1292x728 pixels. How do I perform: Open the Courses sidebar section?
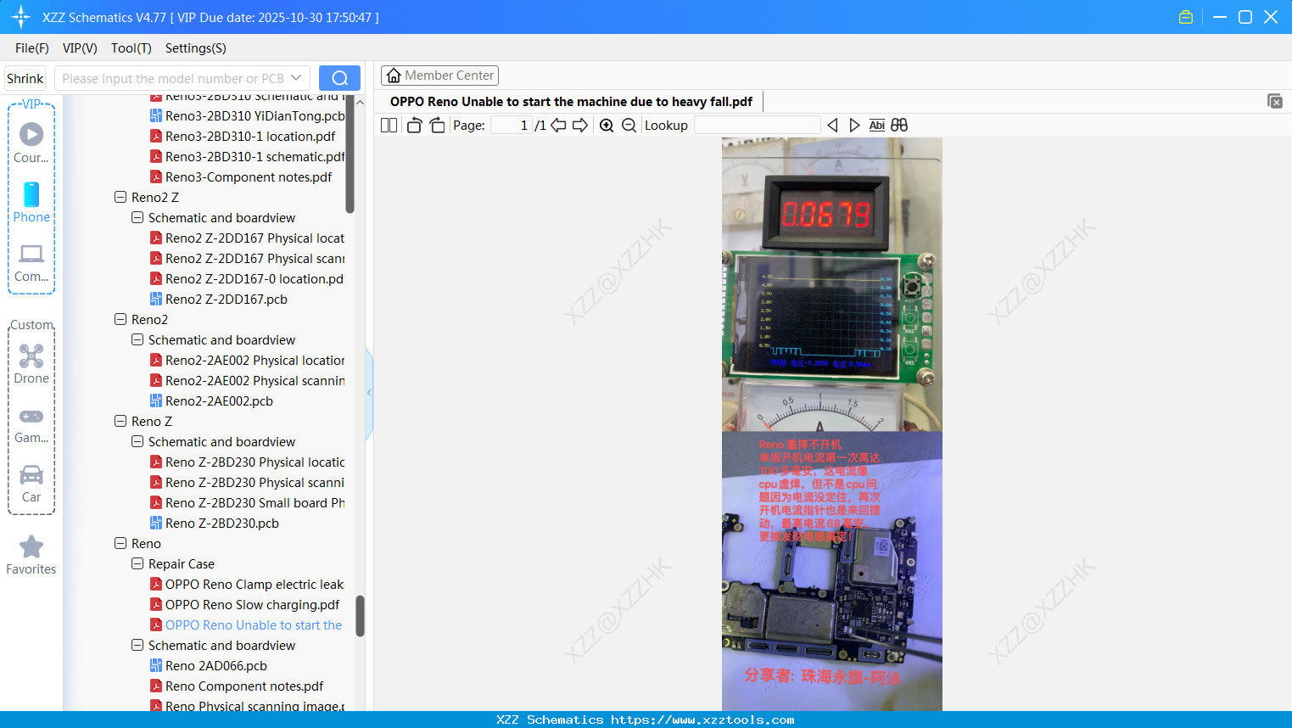[x=31, y=143]
